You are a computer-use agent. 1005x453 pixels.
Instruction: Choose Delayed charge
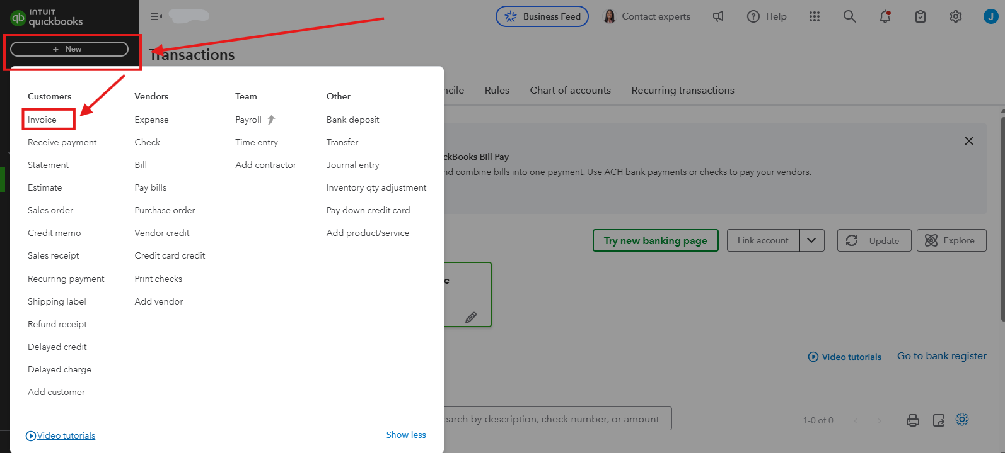[x=60, y=369]
